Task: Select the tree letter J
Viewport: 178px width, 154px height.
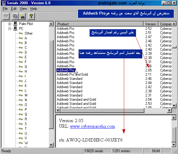Action: coord(25,81)
